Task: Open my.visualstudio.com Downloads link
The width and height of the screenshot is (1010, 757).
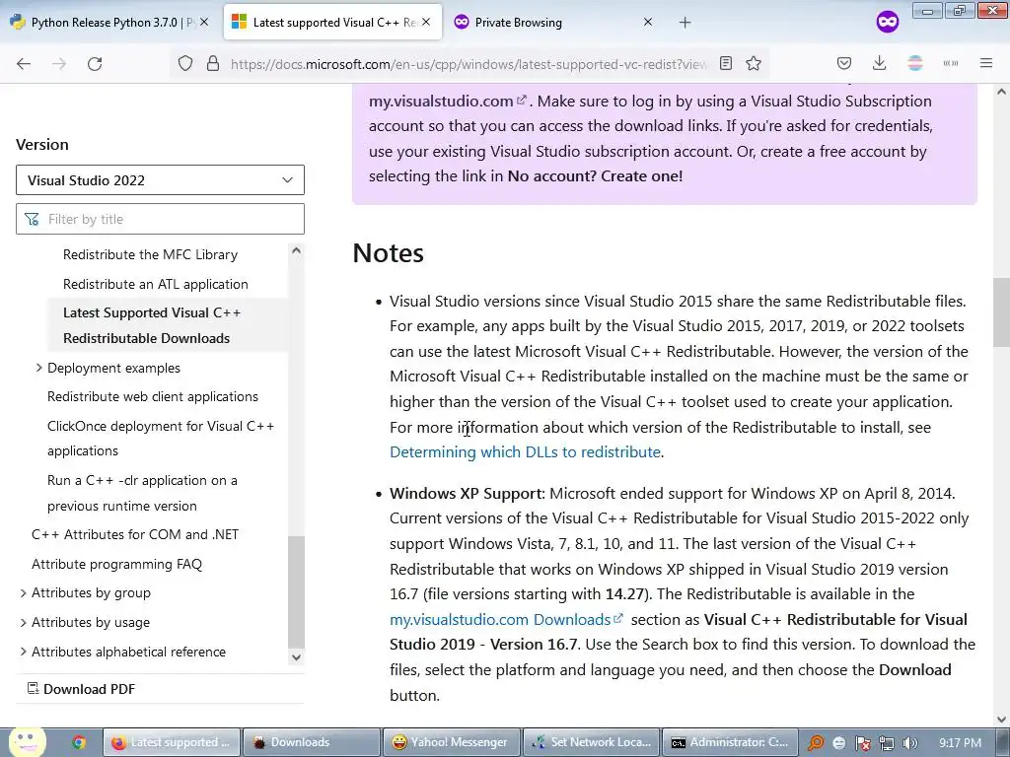Action: click(x=506, y=619)
